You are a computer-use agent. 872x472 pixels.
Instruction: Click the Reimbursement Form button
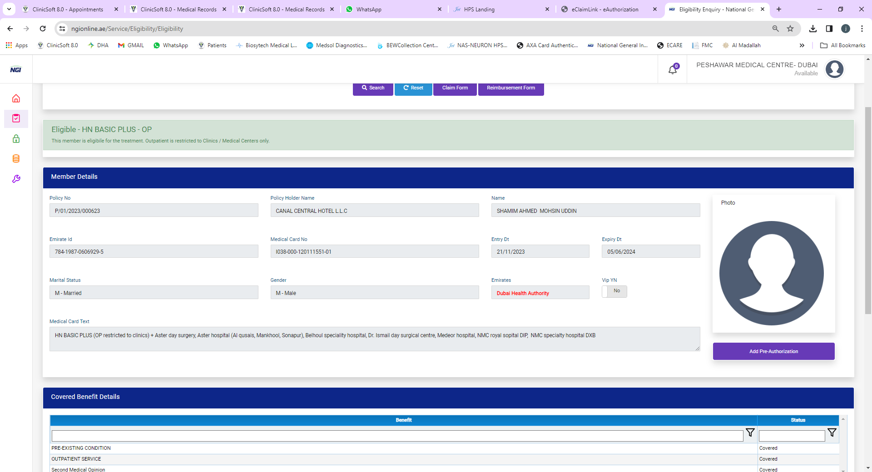(510, 88)
